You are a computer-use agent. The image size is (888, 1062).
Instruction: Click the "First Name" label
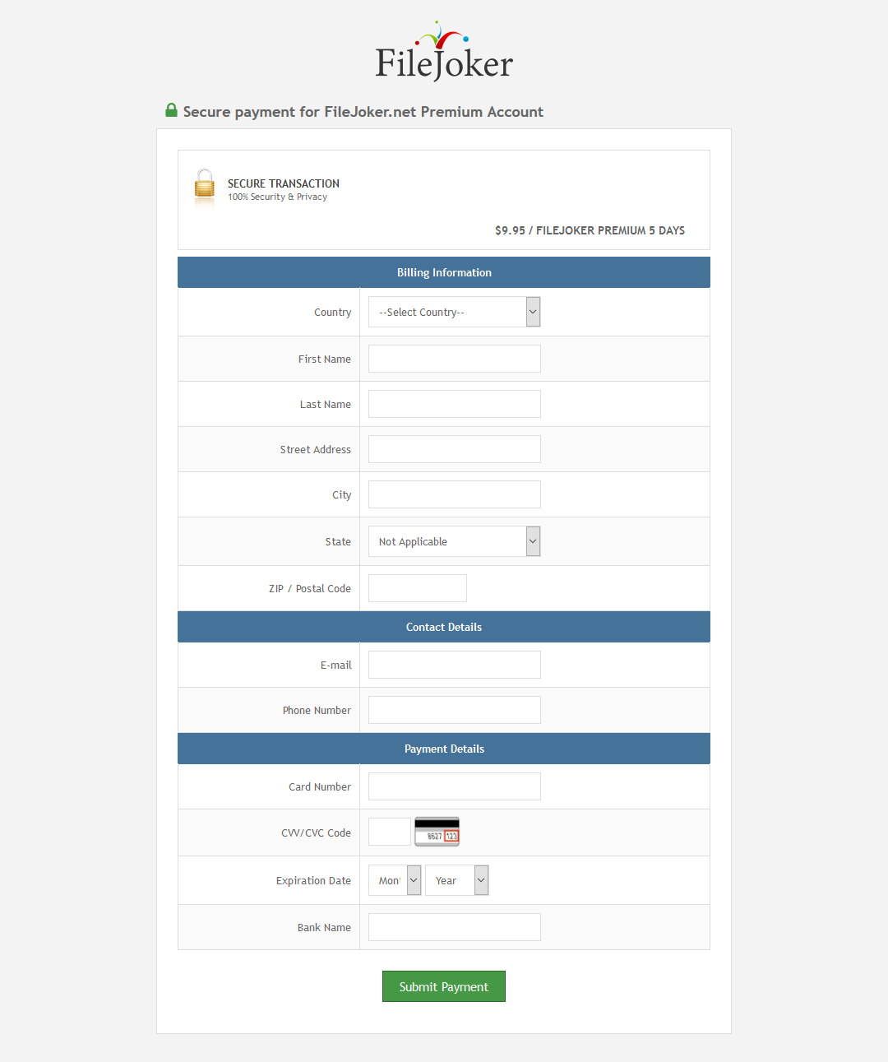click(x=324, y=359)
